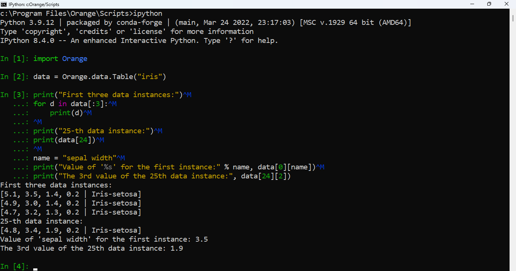Click the output row starting with 5.1
The height and width of the screenshot is (271, 516).
[x=71, y=194]
